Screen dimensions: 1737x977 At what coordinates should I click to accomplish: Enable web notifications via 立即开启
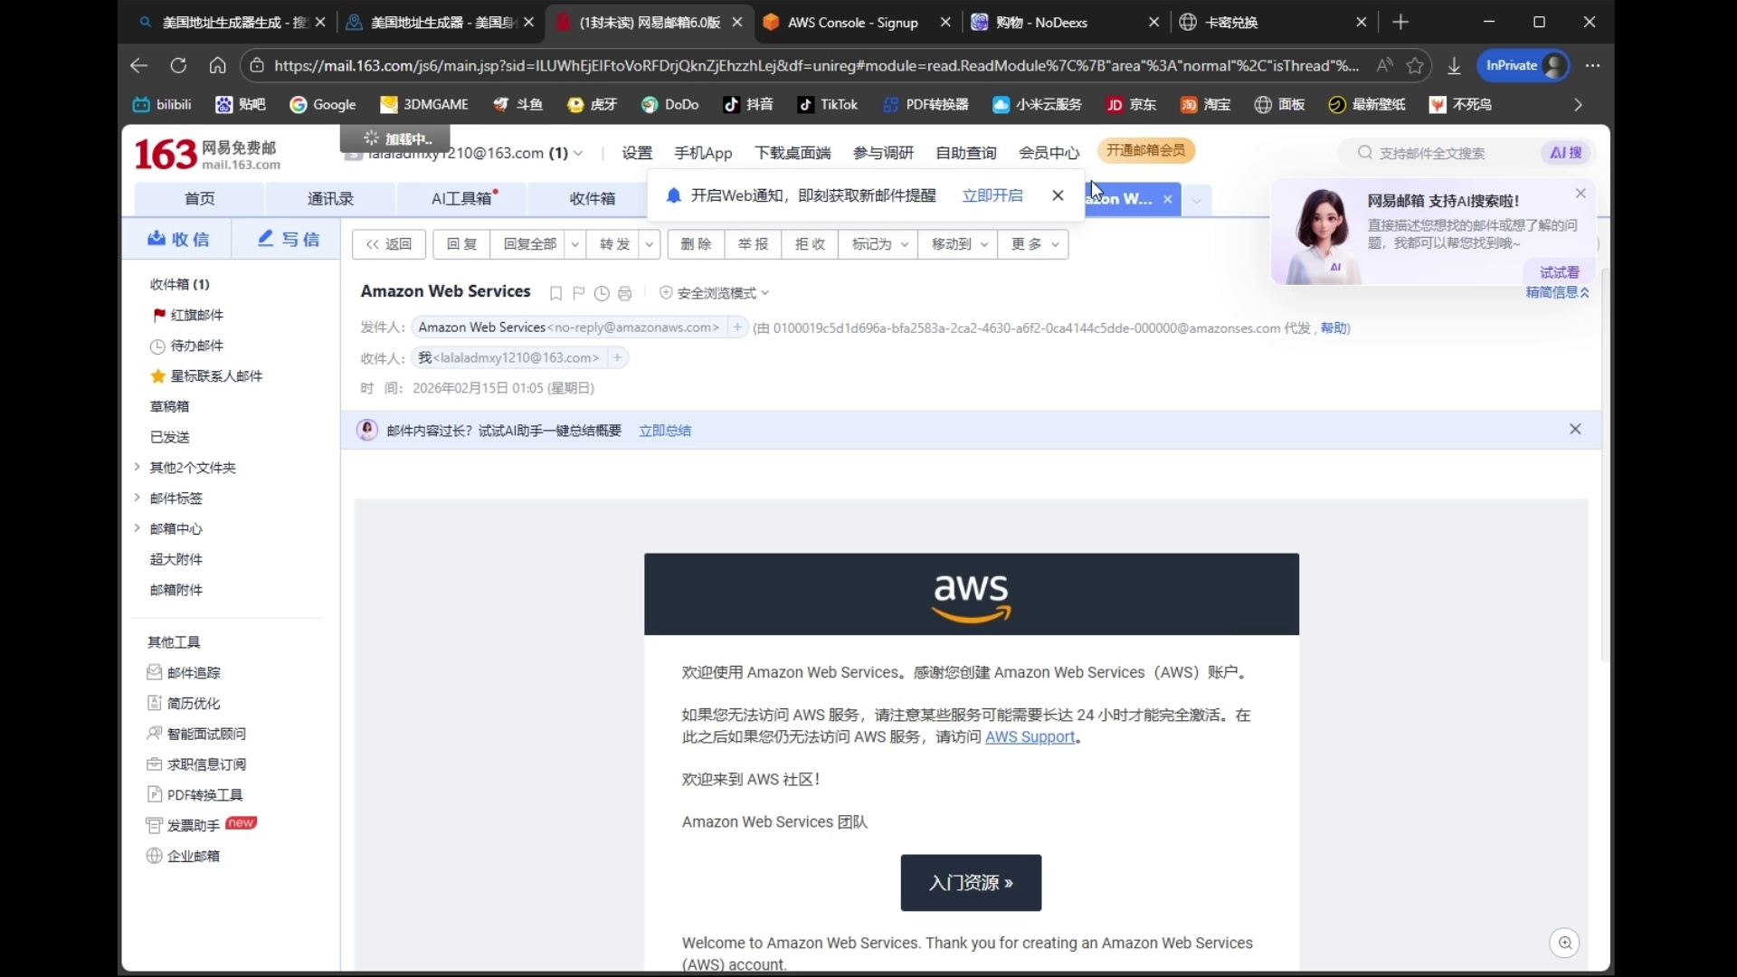click(992, 195)
